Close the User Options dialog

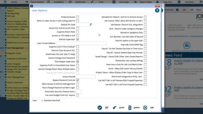click(157, 6)
